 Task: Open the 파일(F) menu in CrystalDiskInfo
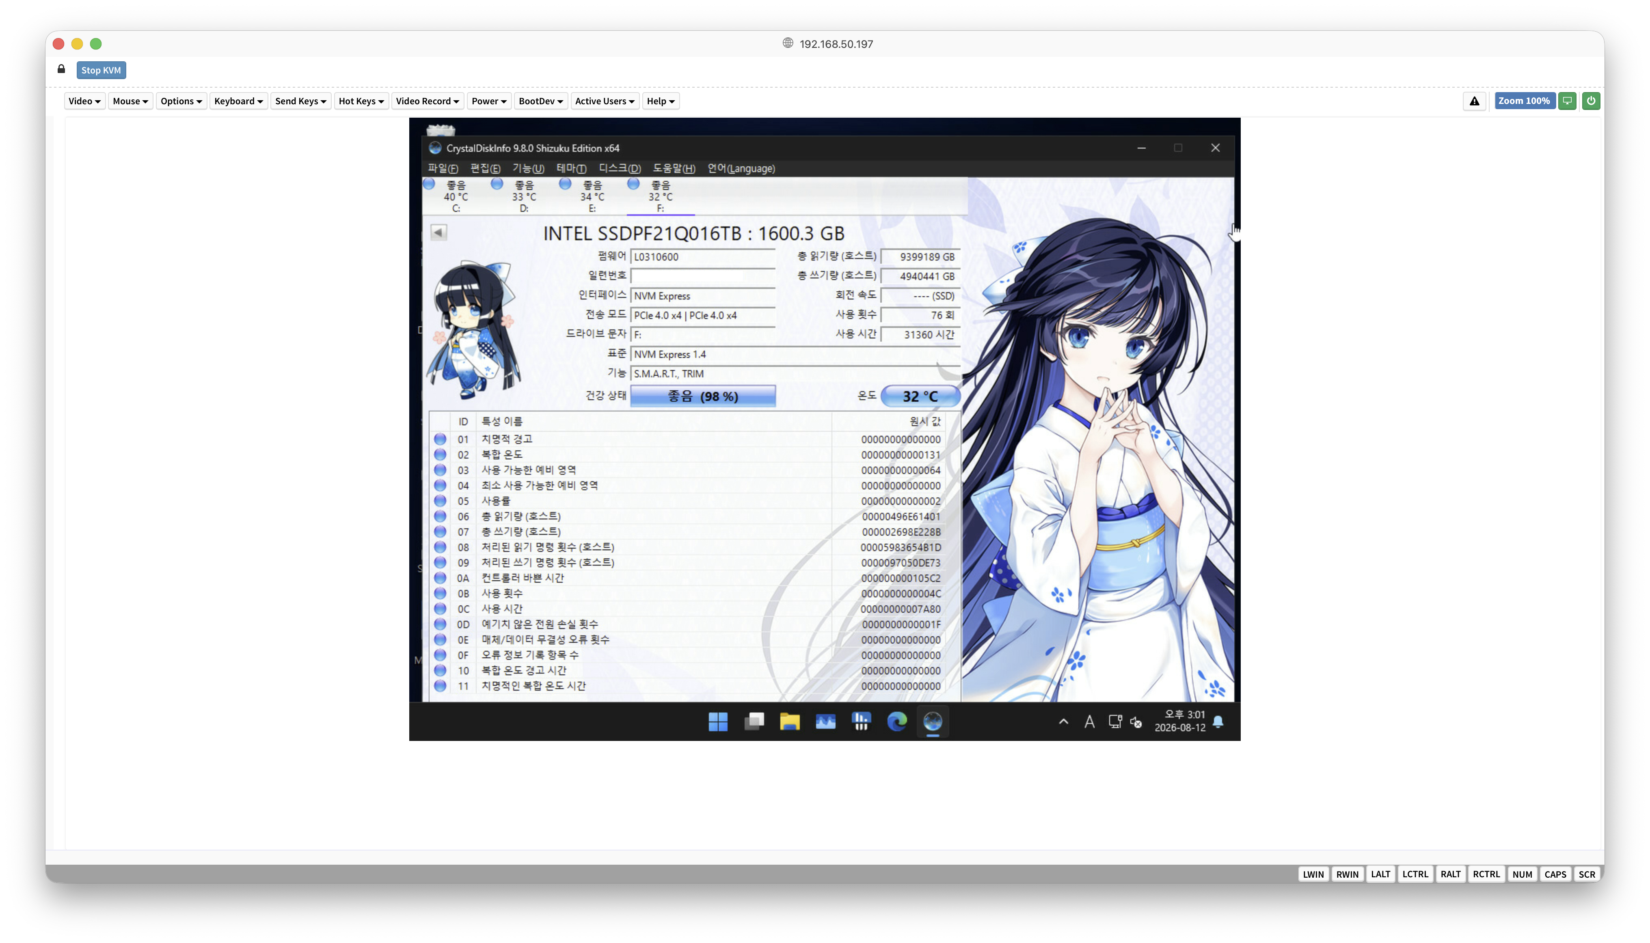[443, 168]
